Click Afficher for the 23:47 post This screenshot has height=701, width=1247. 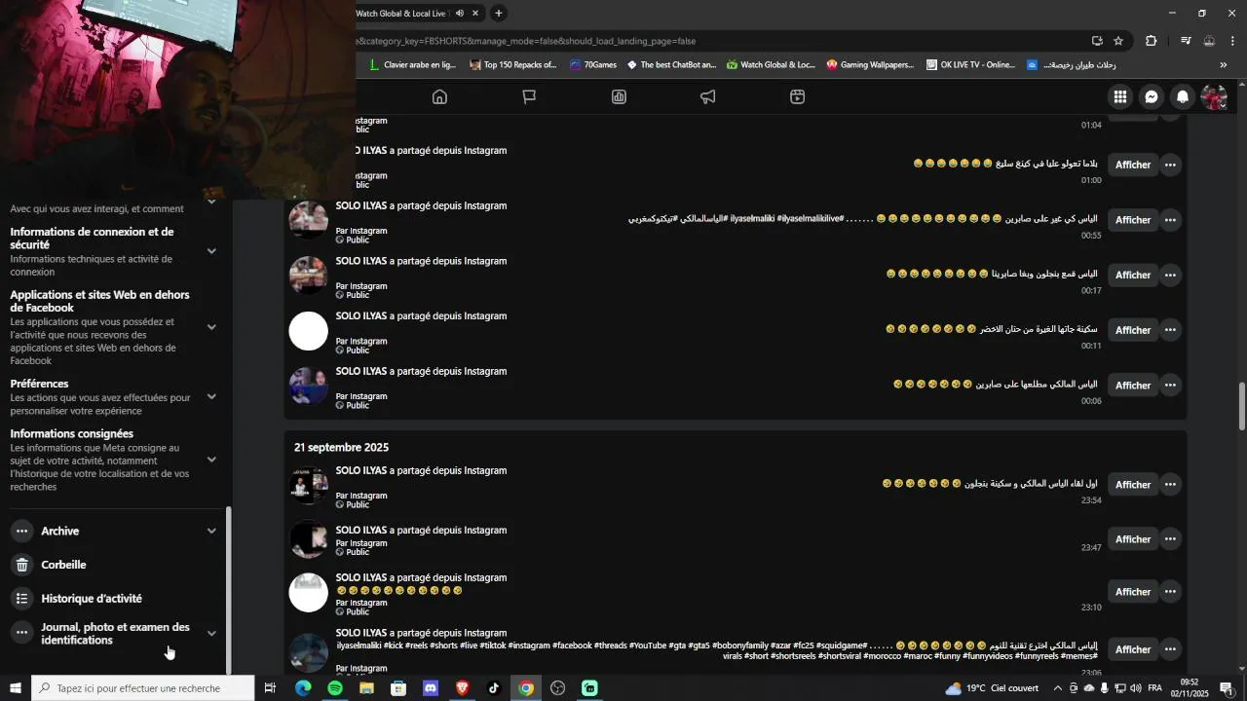(x=1133, y=539)
